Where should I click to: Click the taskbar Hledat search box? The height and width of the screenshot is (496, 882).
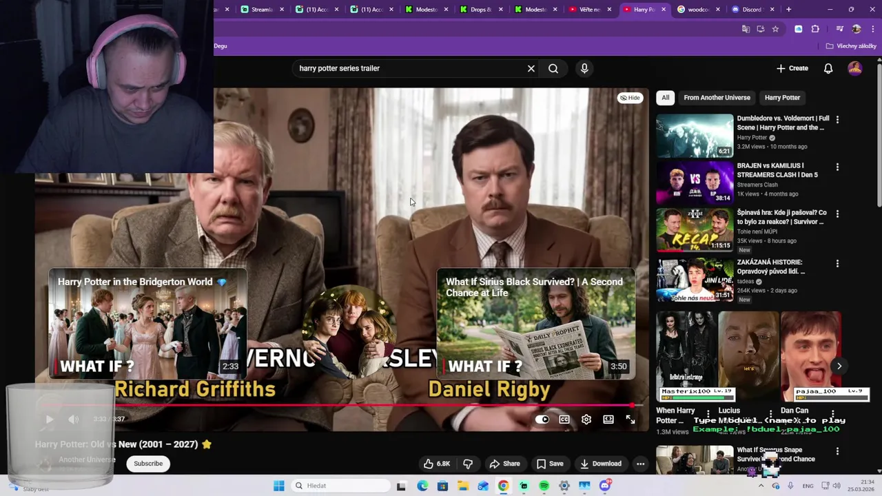coord(341,486)
